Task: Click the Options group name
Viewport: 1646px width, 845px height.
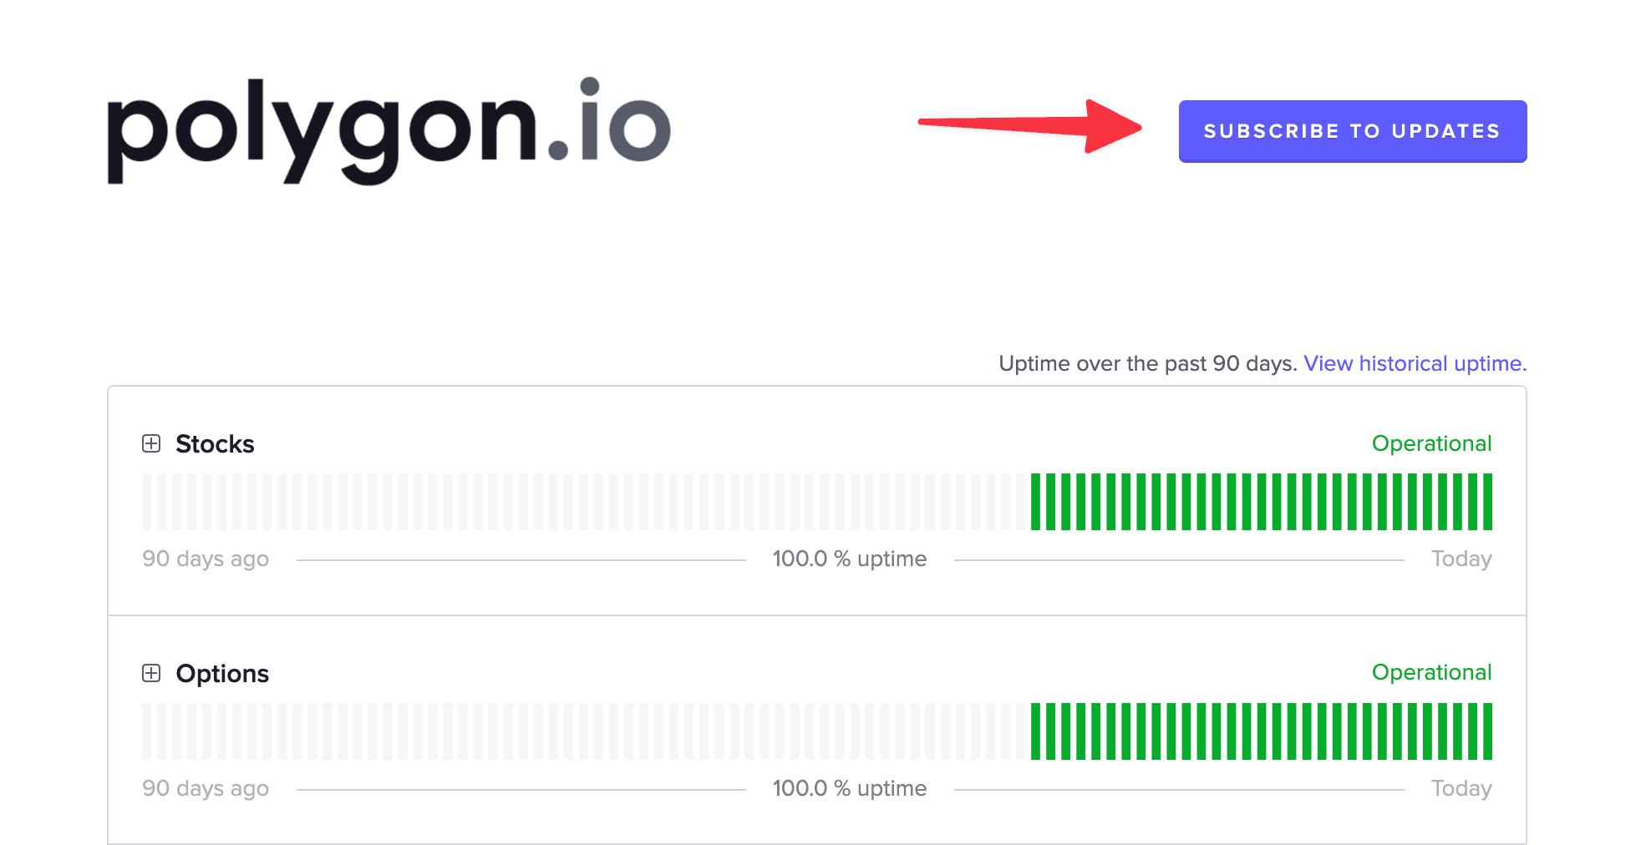Action: tap(222, 673)
